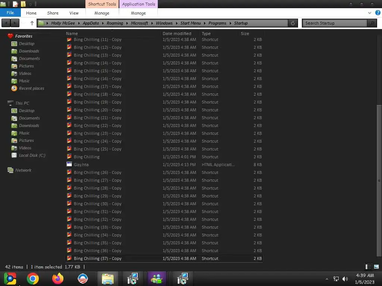Go up one folder level
The width and height of the screenshot is (382, 286).
tap(32, 23)
